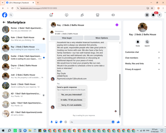Open conversation information purple icon
Screen dimensions: 166x133
click(117, 25)
